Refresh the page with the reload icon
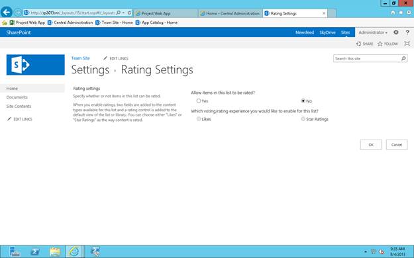This screenshot has height=258, width=414. 129,13
